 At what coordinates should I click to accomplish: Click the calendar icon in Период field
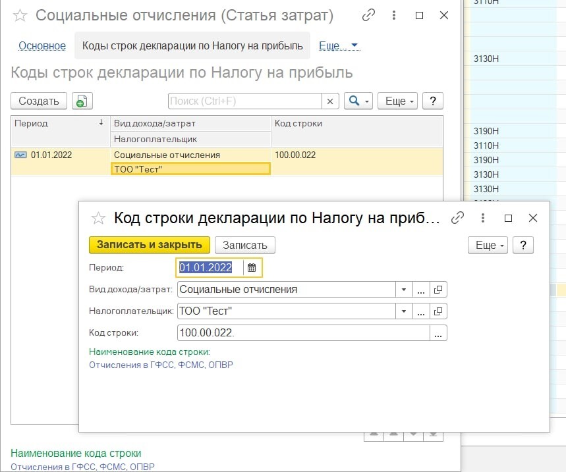pyautogui.click(x=251, y=267)
